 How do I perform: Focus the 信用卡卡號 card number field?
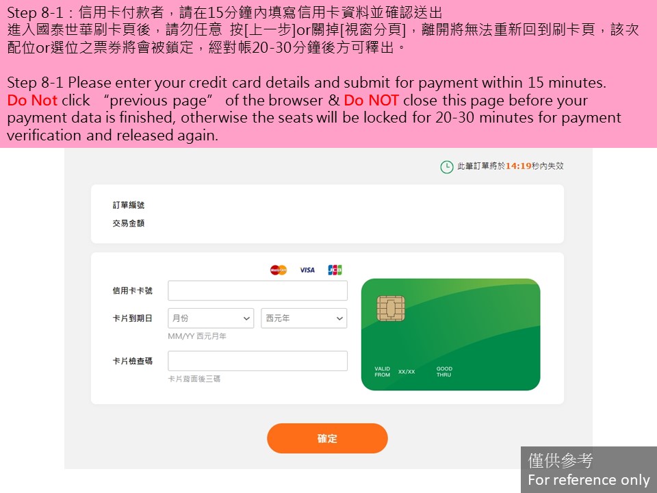(x=258, y=290)
